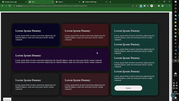Click the wide purple card heading
The image size is (179, 101).
point(28,56)
